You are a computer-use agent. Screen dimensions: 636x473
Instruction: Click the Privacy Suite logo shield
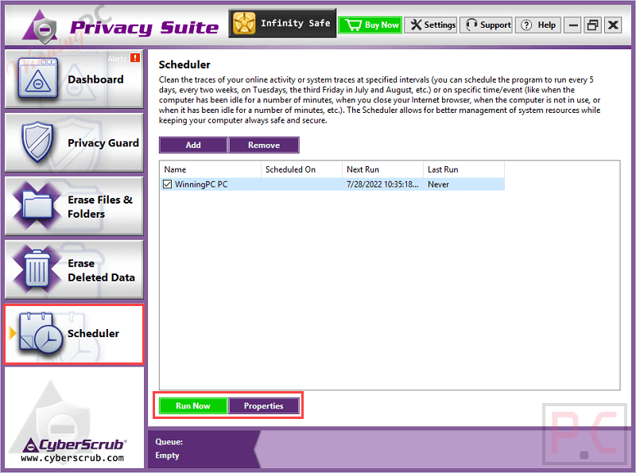[41, 27]
